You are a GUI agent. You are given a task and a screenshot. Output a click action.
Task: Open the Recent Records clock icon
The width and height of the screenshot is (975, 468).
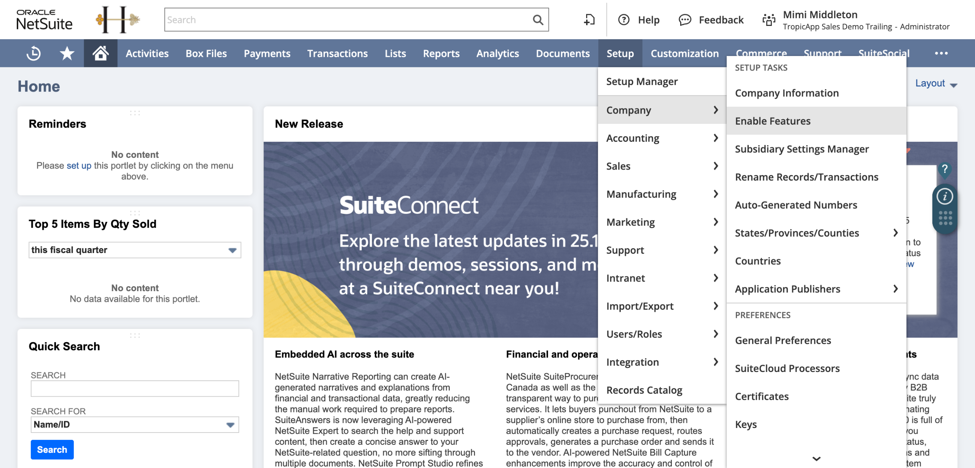34,53
